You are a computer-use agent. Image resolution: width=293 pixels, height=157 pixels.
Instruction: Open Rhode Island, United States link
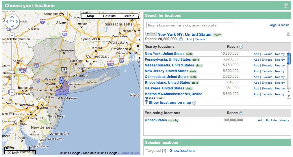(x=167, y=83)
